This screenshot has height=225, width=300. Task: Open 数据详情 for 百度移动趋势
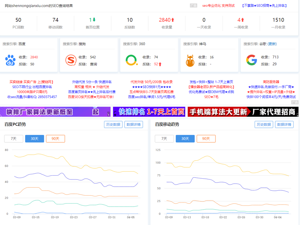click(284, 125)
